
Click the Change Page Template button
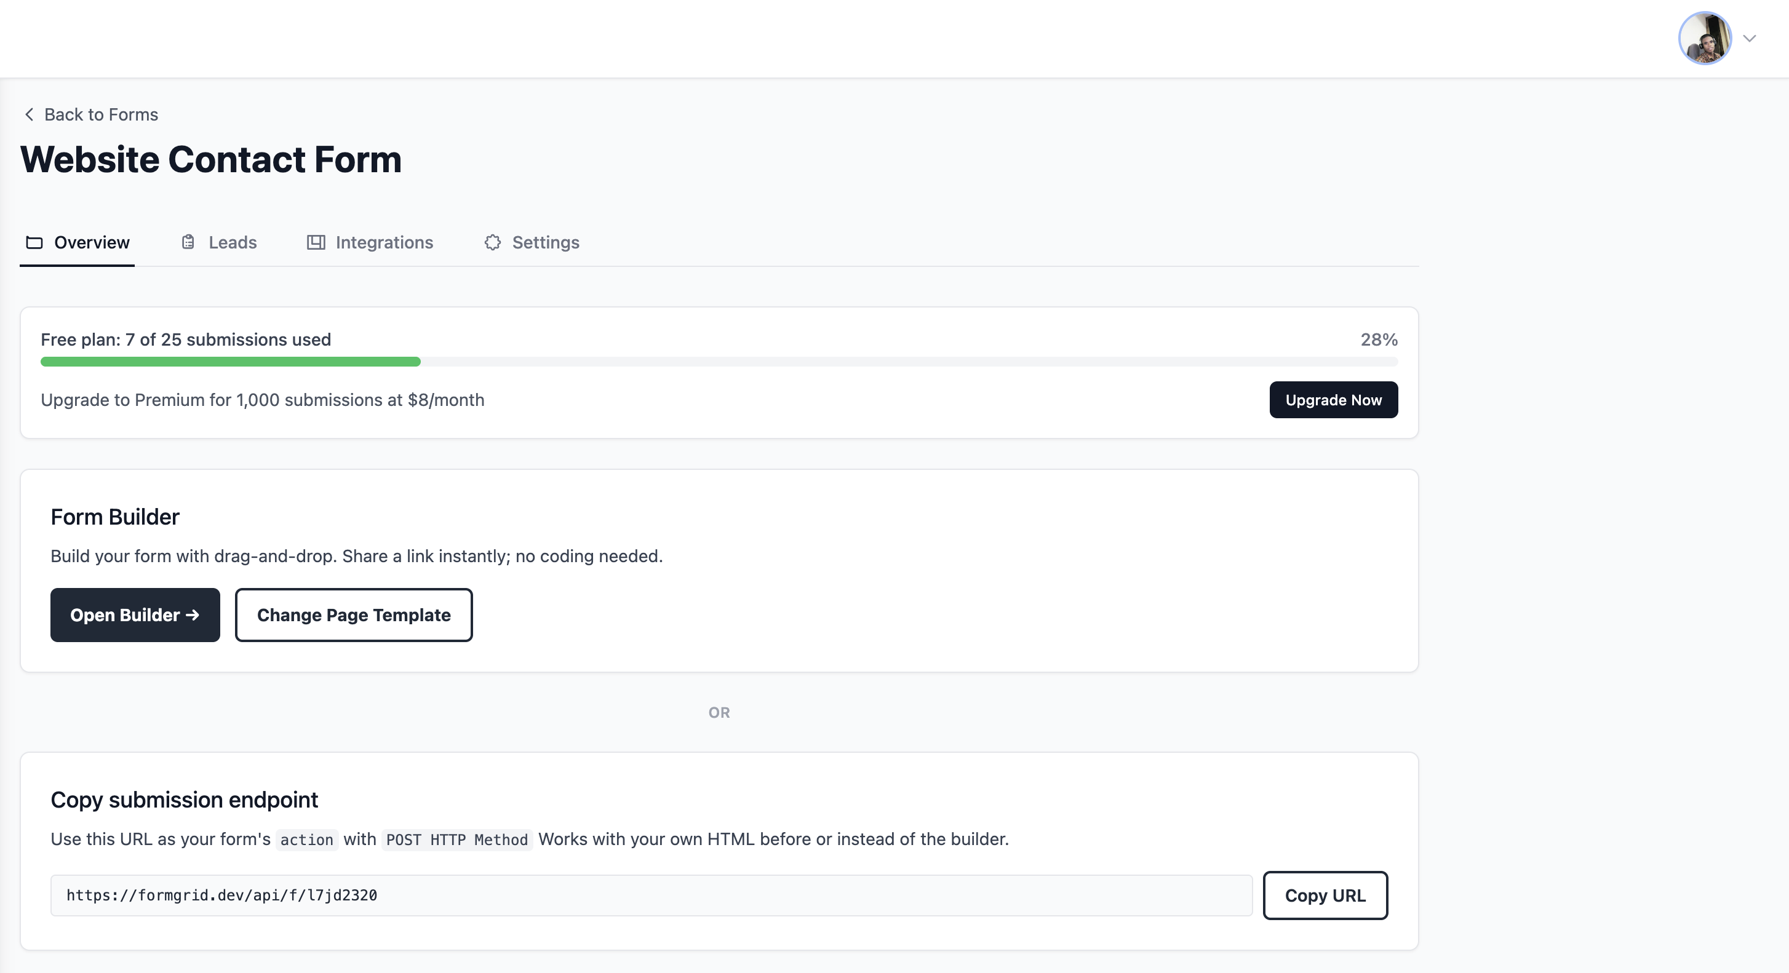click(354, 614)
